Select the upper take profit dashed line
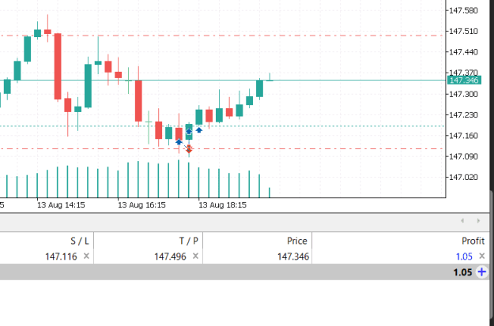The height and width of the screenshot is (326, 494). click(221, 36)
